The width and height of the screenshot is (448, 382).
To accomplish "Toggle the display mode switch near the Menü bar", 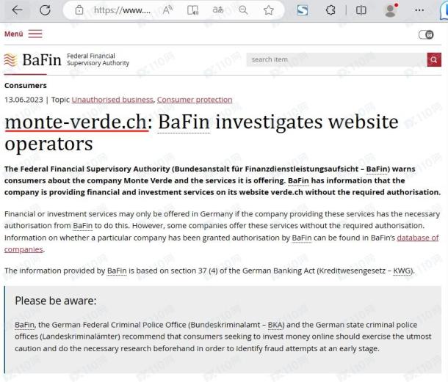I will click(426, 34).
